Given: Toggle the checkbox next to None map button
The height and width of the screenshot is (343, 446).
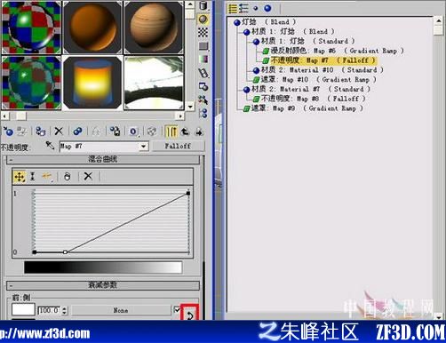Looking at the screenshot, I should click(177, 309).
